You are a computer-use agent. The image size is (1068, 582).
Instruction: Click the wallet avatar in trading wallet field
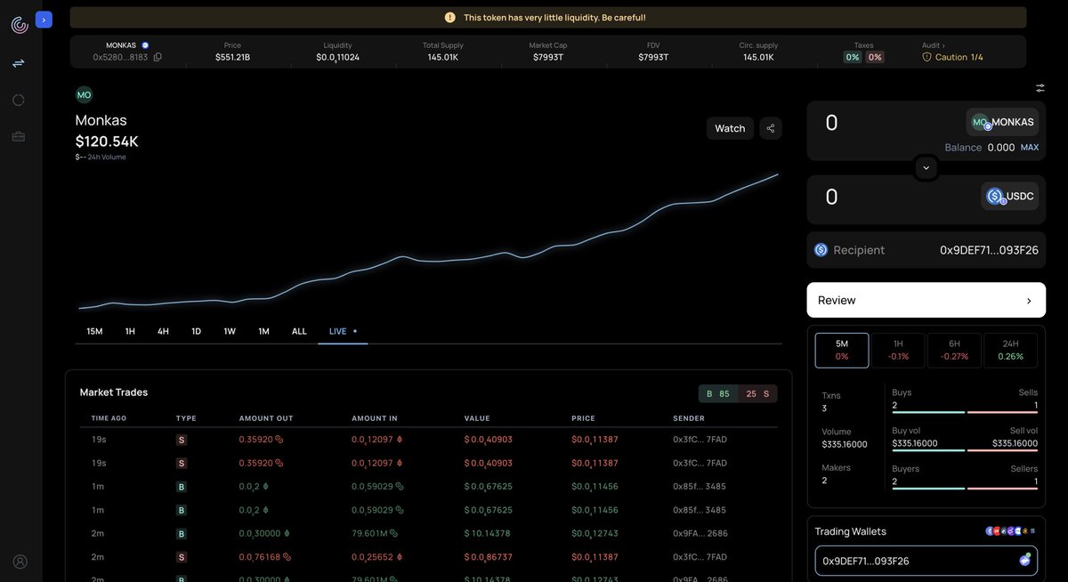pyautogui.click(x=1024, y=560)
